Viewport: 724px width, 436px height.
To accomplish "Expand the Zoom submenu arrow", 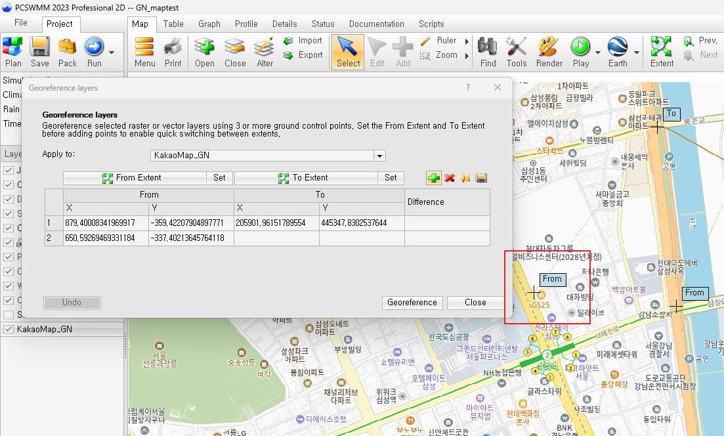I will click(x=467, y=56).
